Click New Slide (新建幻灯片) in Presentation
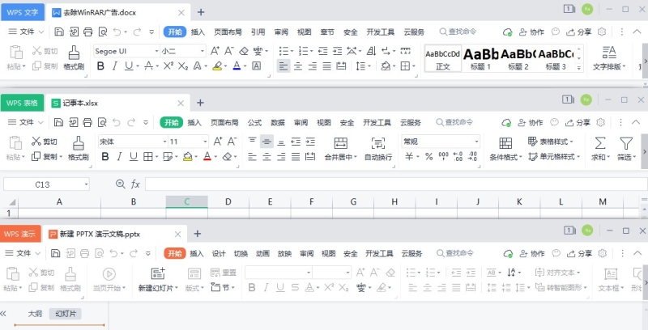This screenshot has width=648, height=330. pos(158,279)
